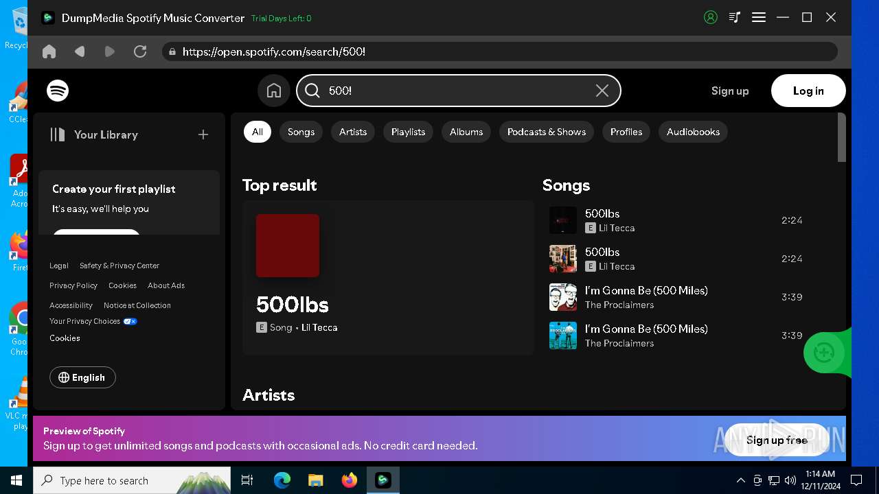Screen dimensions: 879x494
Task: Click the DumpMedia taskbar icon
Action: [383, 480]
